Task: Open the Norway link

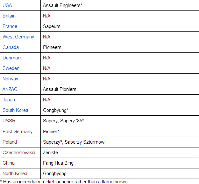Action: (x=10, y=79)
